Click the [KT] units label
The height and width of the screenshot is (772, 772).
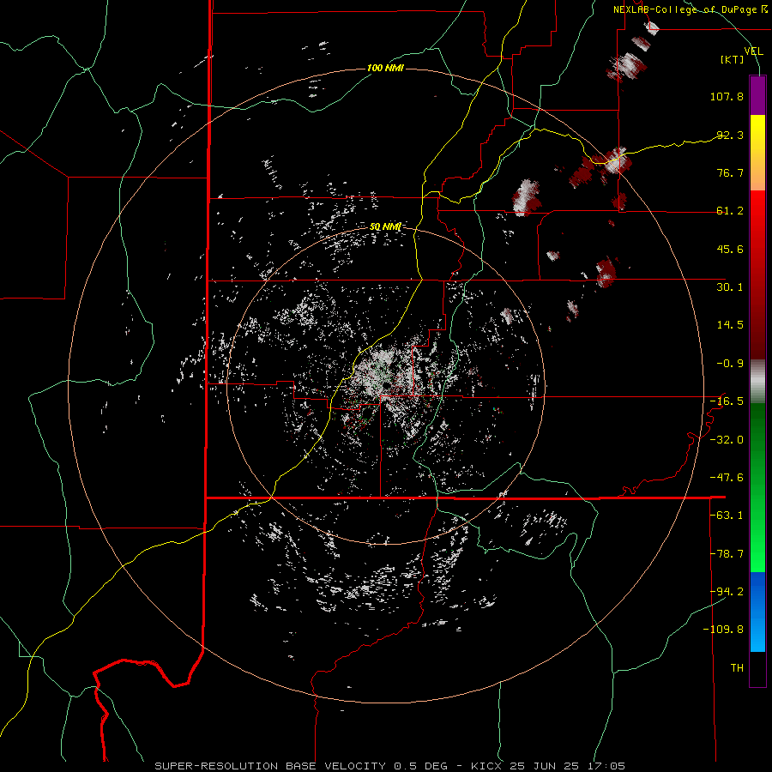click(x=733, y=59)
